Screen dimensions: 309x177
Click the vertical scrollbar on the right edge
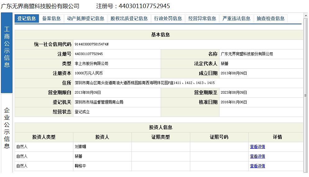[306, 95]
